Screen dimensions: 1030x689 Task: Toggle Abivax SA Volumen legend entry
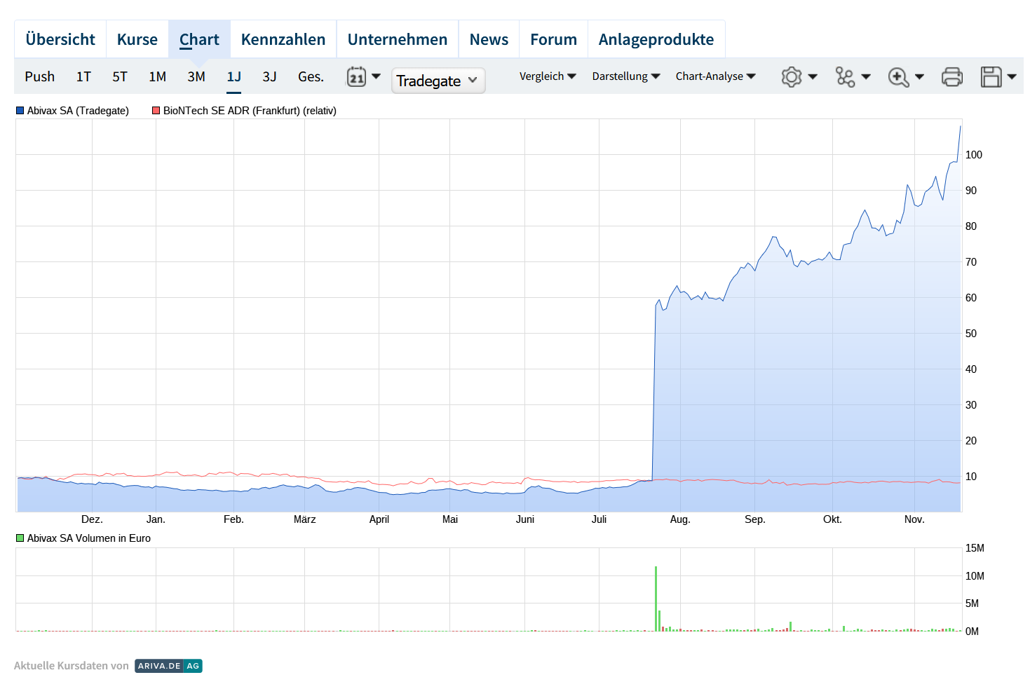point(83,538)
